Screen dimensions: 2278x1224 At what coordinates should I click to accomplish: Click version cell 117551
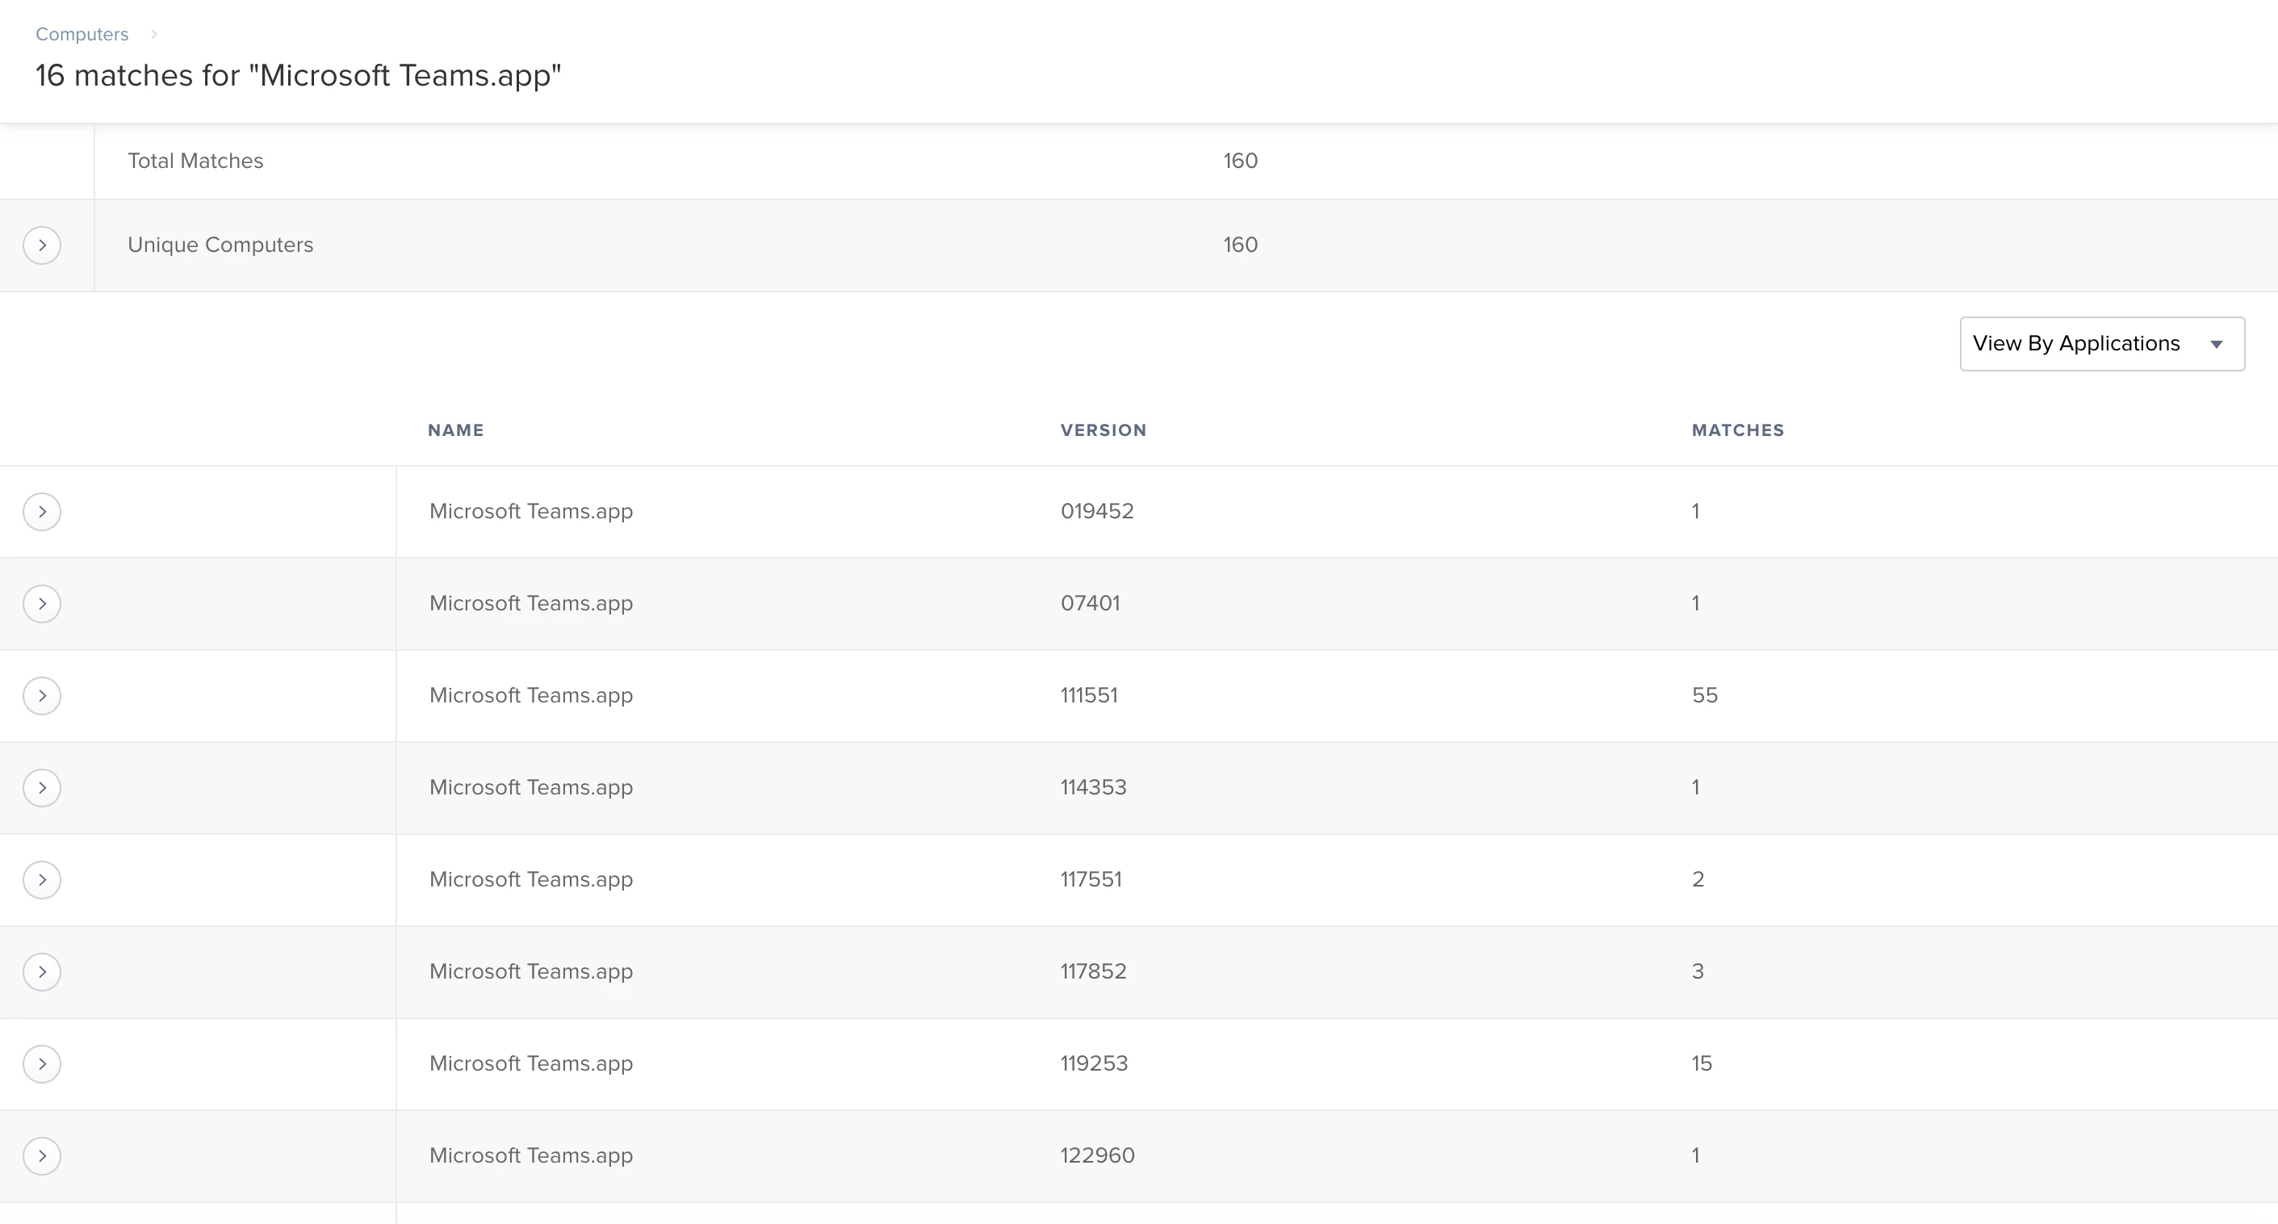(1091, 879)
